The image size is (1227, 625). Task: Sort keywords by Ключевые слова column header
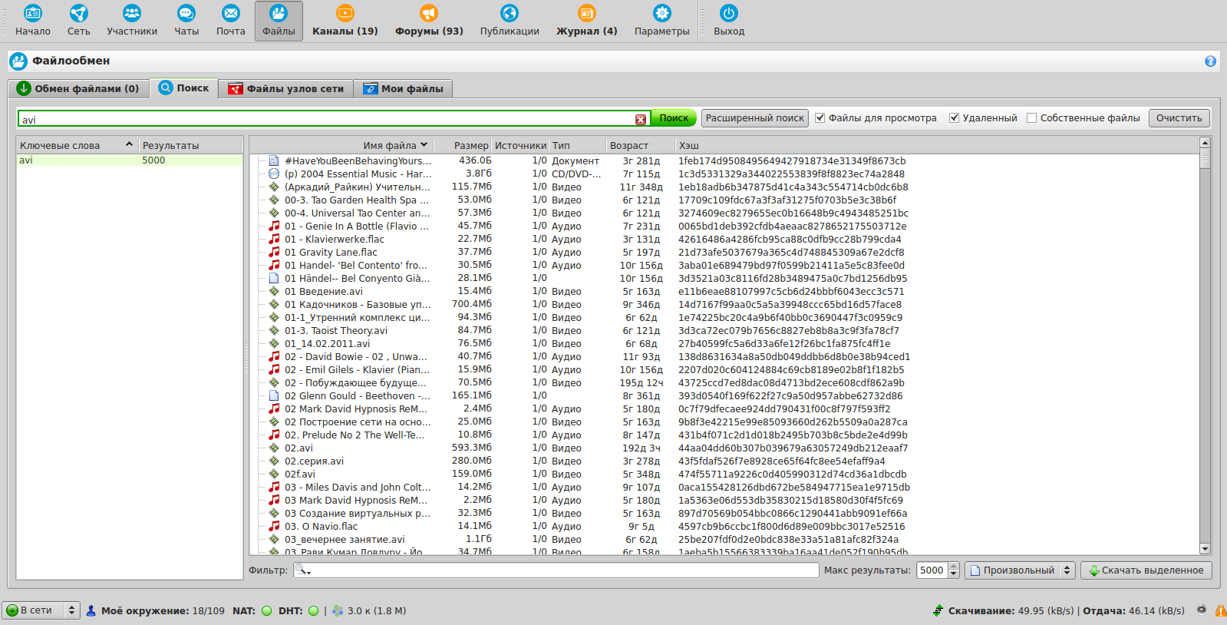76,145
